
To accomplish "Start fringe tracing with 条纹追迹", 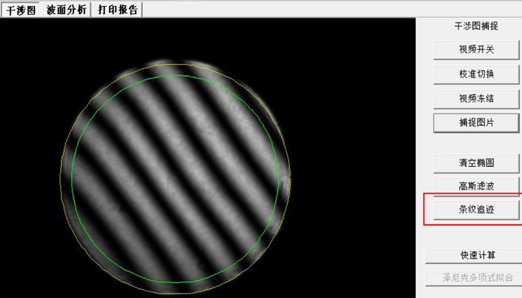I will [x=476, y=209].
